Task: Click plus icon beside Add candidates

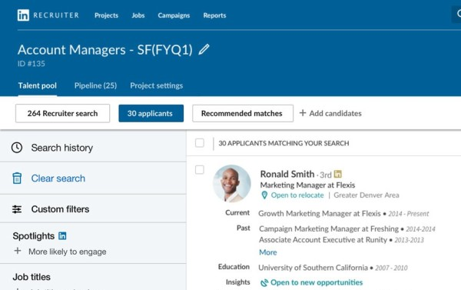Action: click(x=303, y=113)
